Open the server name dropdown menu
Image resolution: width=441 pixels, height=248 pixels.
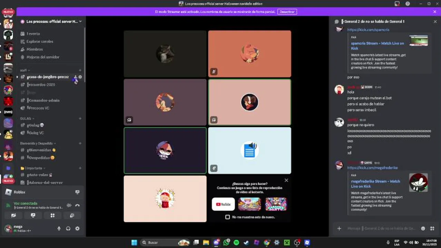click(x=51, y=21)
